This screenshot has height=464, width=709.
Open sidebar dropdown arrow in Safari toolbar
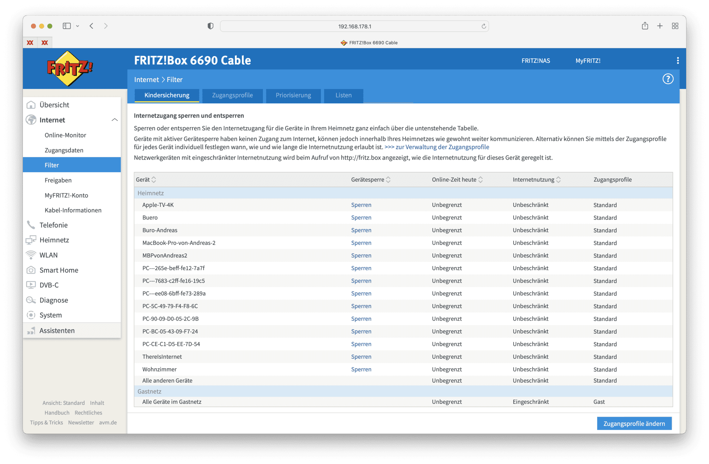coord(78,26)
